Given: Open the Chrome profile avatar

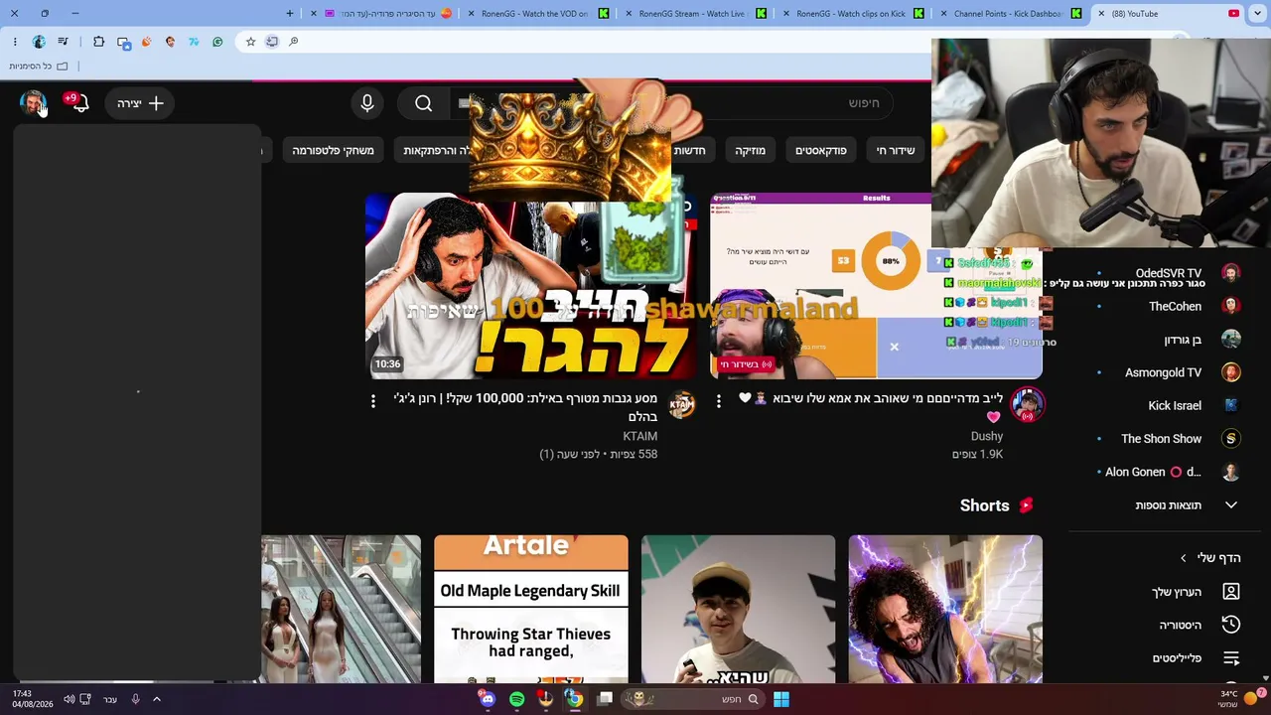Looking at the screenshot, I should 39,42.
